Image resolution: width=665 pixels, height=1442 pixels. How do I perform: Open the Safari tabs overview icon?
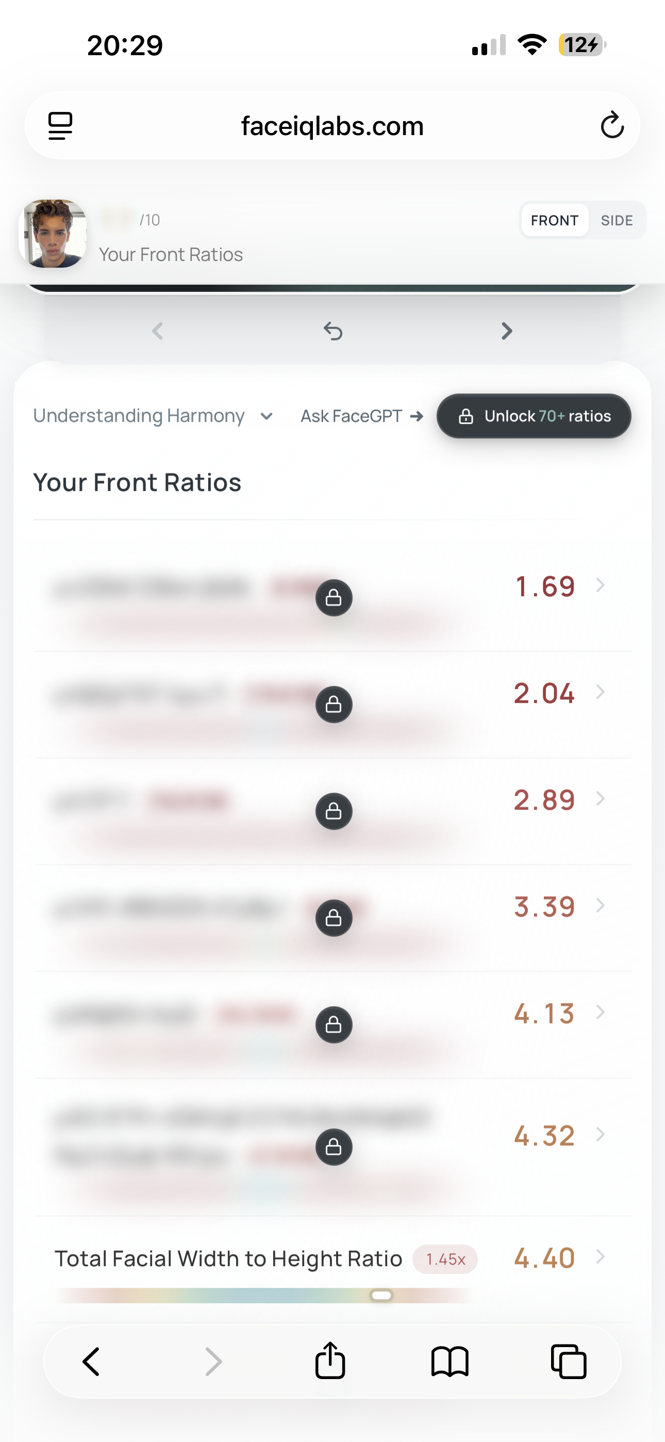(x=569, y=1362)
